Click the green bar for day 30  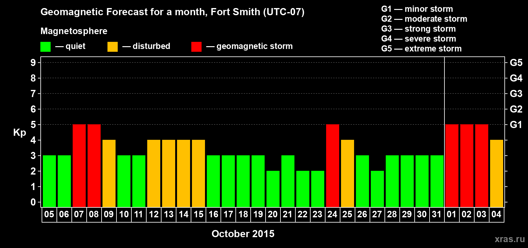[x=422, y=181]
